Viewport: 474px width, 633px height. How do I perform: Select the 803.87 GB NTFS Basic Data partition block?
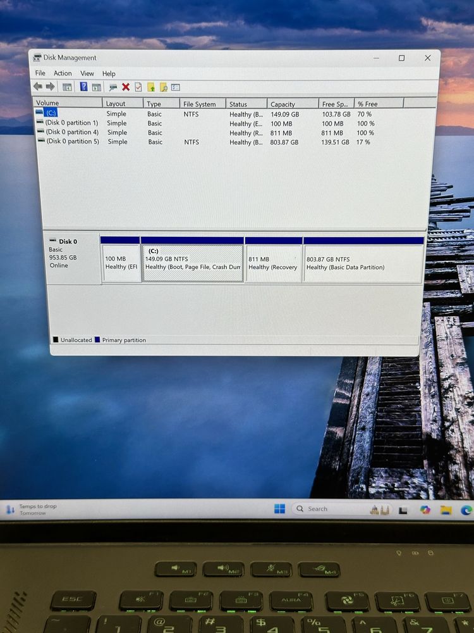363,260
